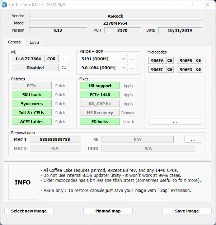The image size is (216, 225).
Task: Click the 16t support status indicator
Action: click(x=100, y=86)
